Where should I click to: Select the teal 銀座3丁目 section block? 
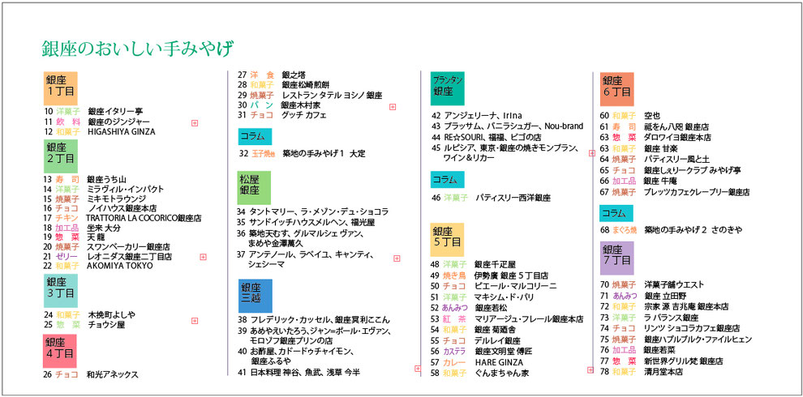61,290
